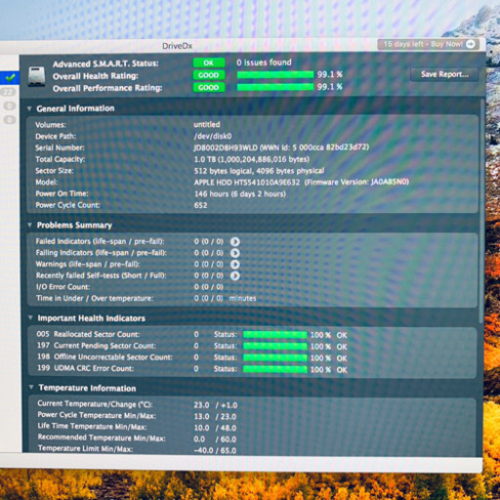Click the Temperature Limit '-40.0 / 65.0' value

215,451
